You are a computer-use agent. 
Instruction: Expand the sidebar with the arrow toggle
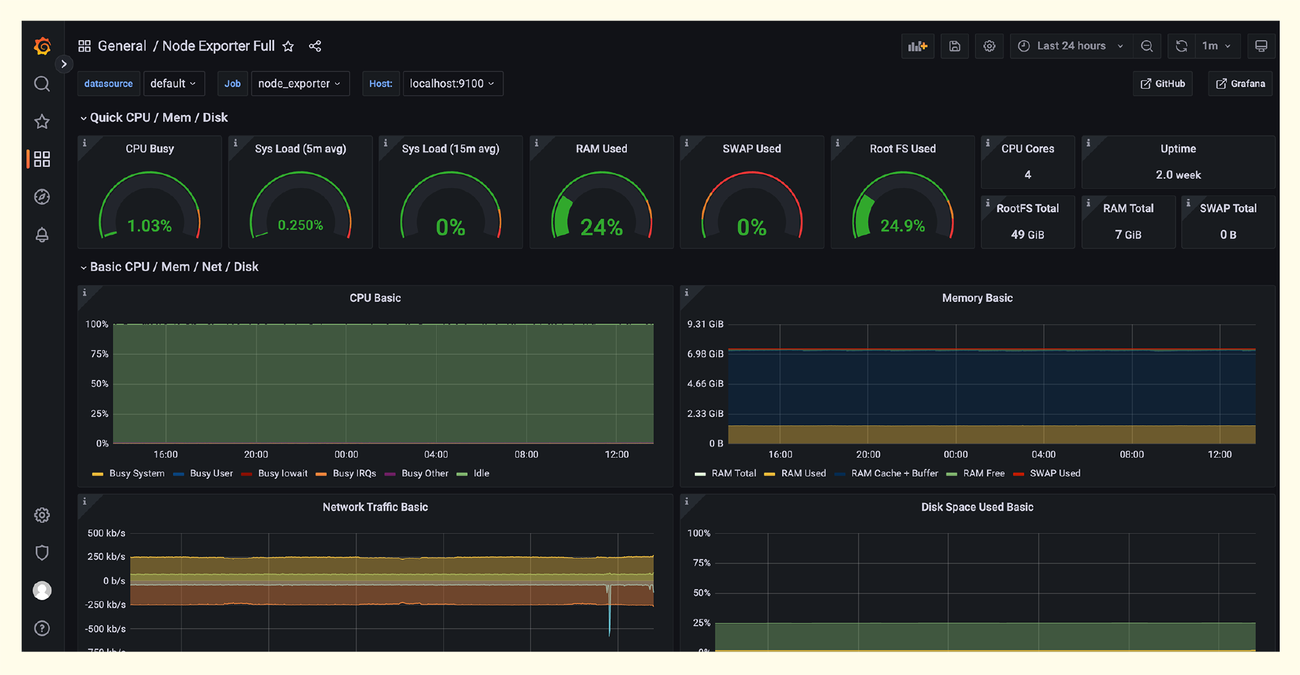(x=64, y=64)
